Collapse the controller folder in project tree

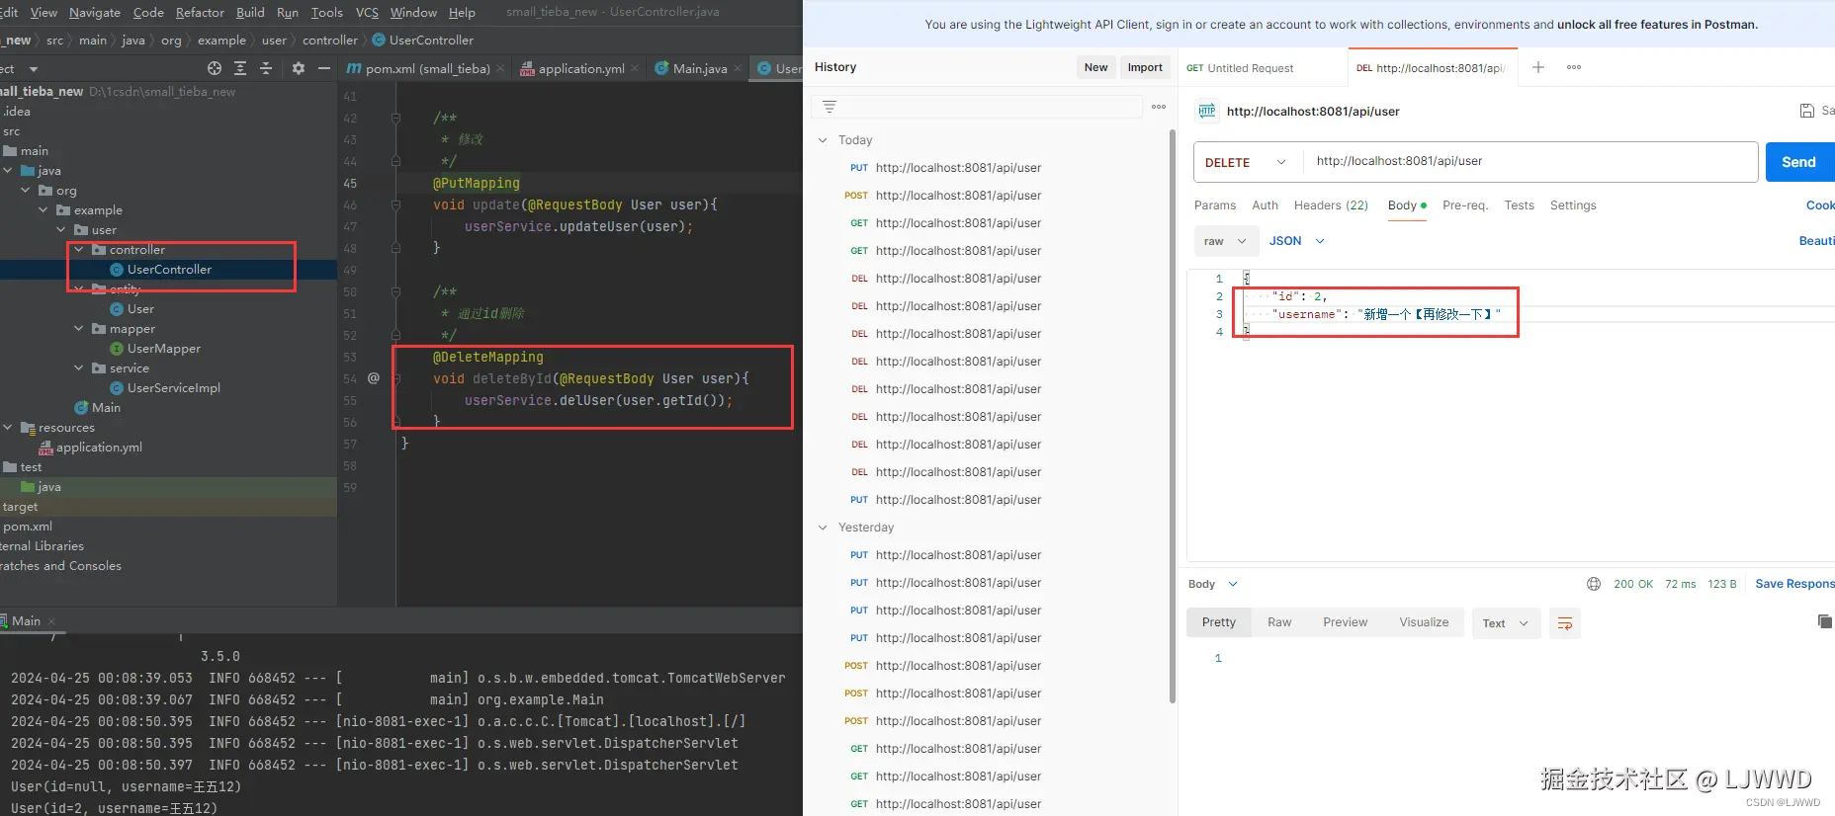(79, 250)
